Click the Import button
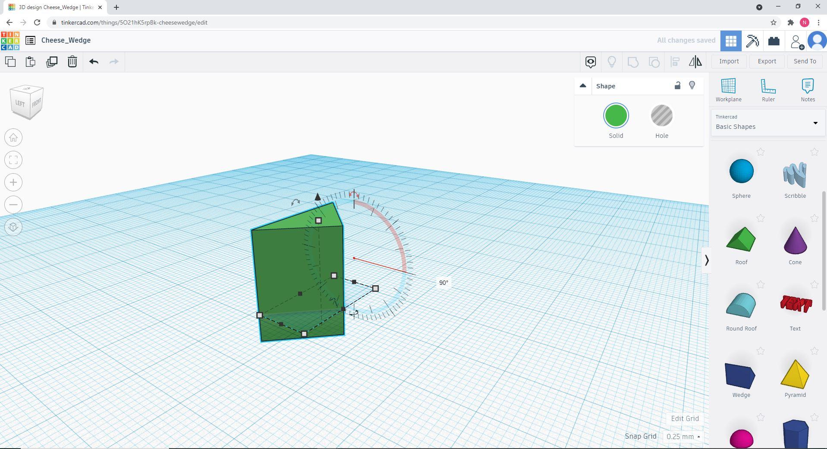The image size is (827, 449). (729, 61)
